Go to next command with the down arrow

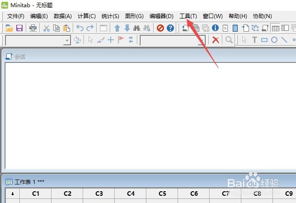127,28
